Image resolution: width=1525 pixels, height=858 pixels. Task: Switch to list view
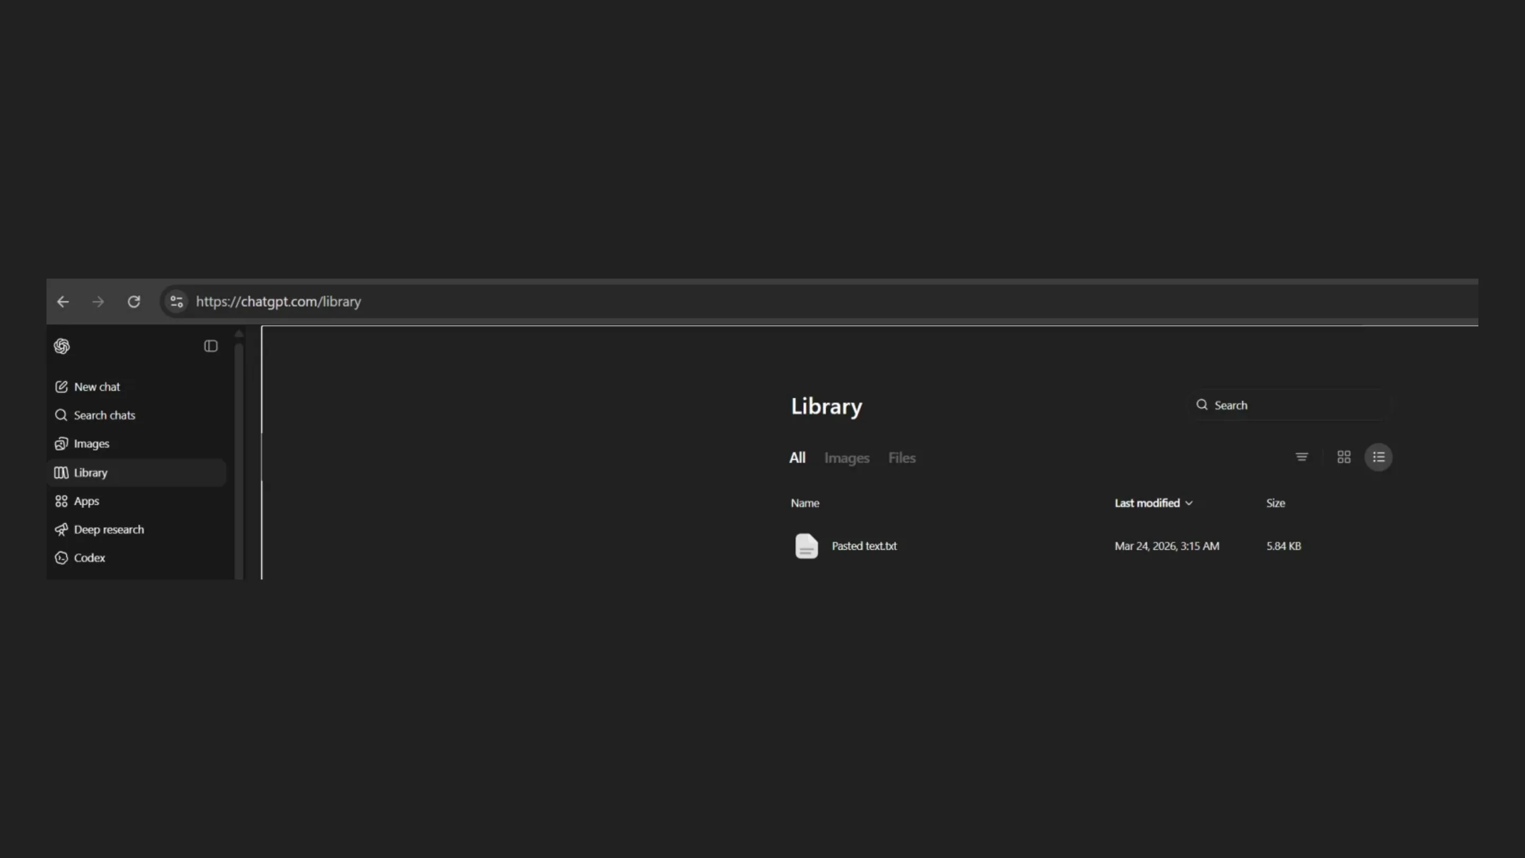[x=1378, y=457]
